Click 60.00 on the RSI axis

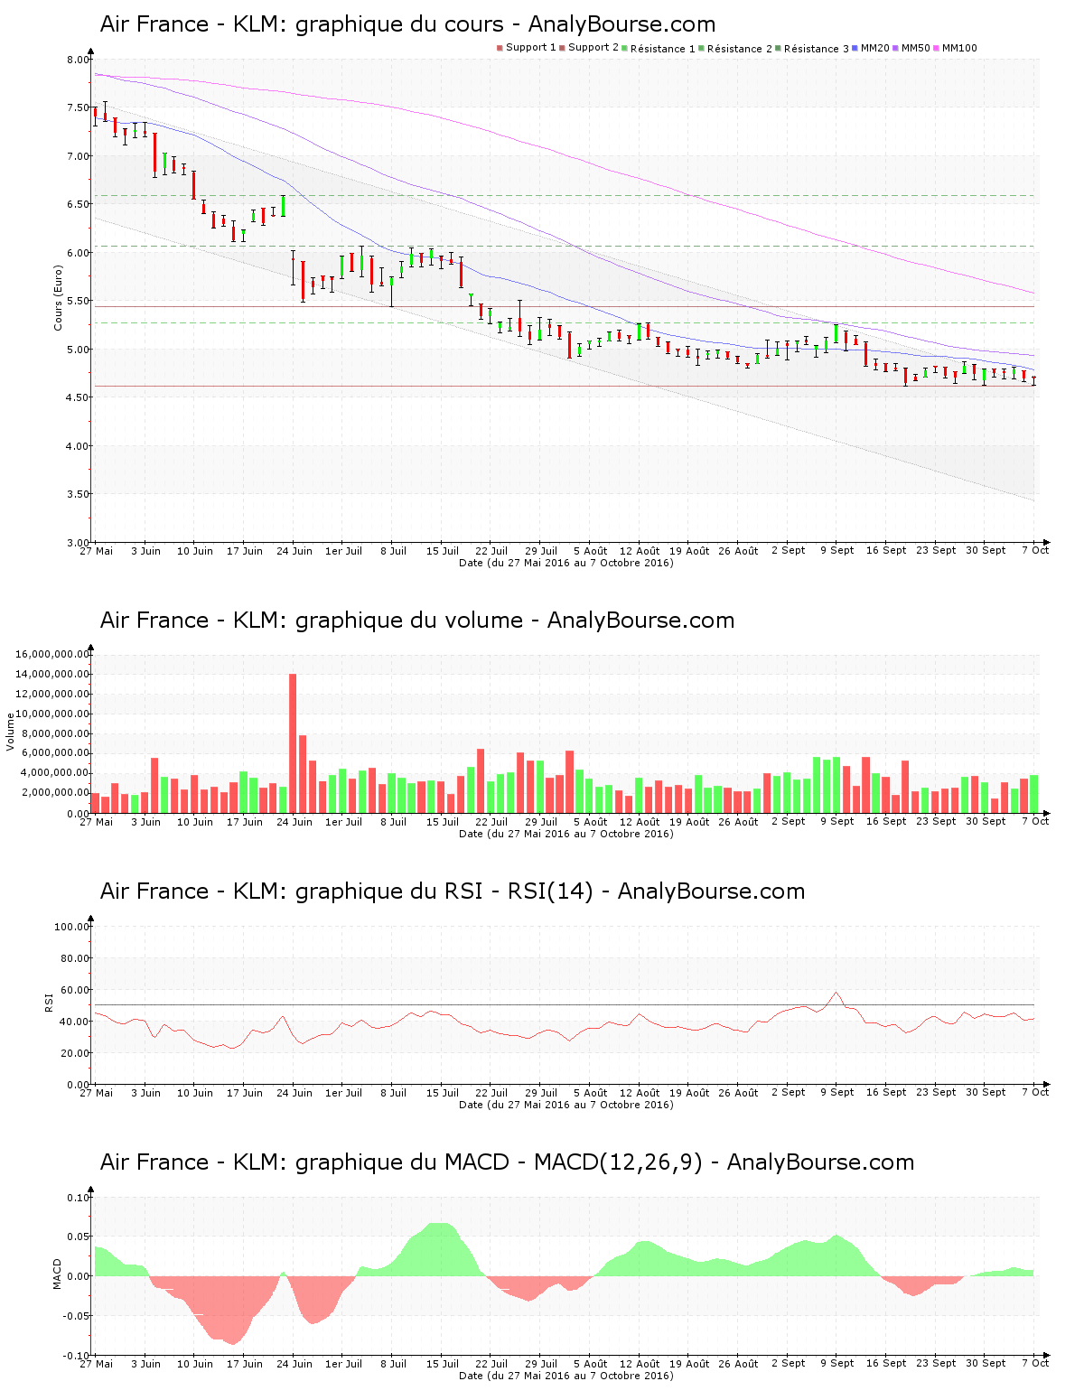click(x=75, y=990)
